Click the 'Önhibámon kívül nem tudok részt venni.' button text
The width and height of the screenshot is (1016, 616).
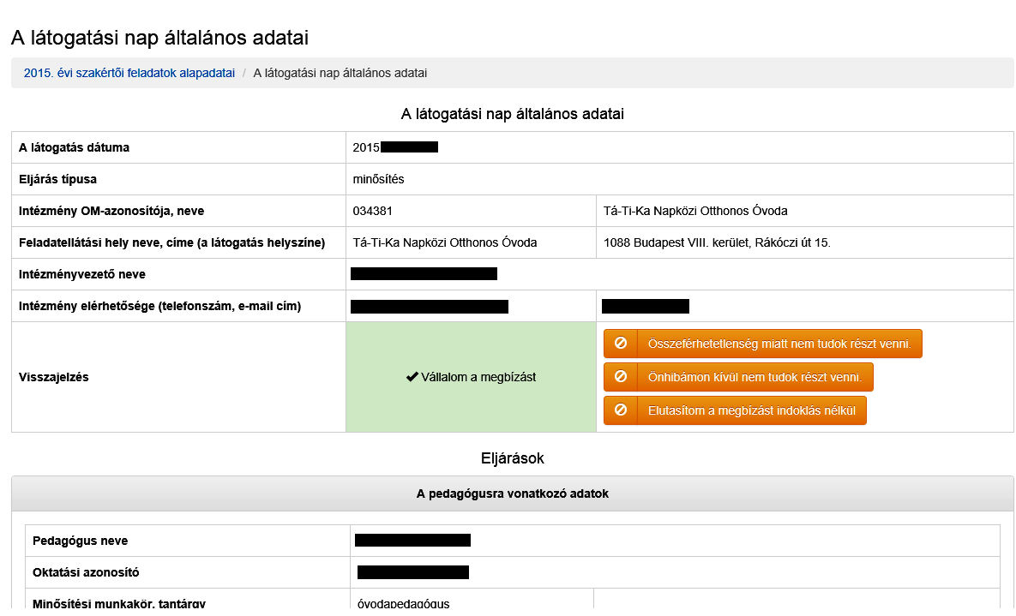click(x=754, y=377)
